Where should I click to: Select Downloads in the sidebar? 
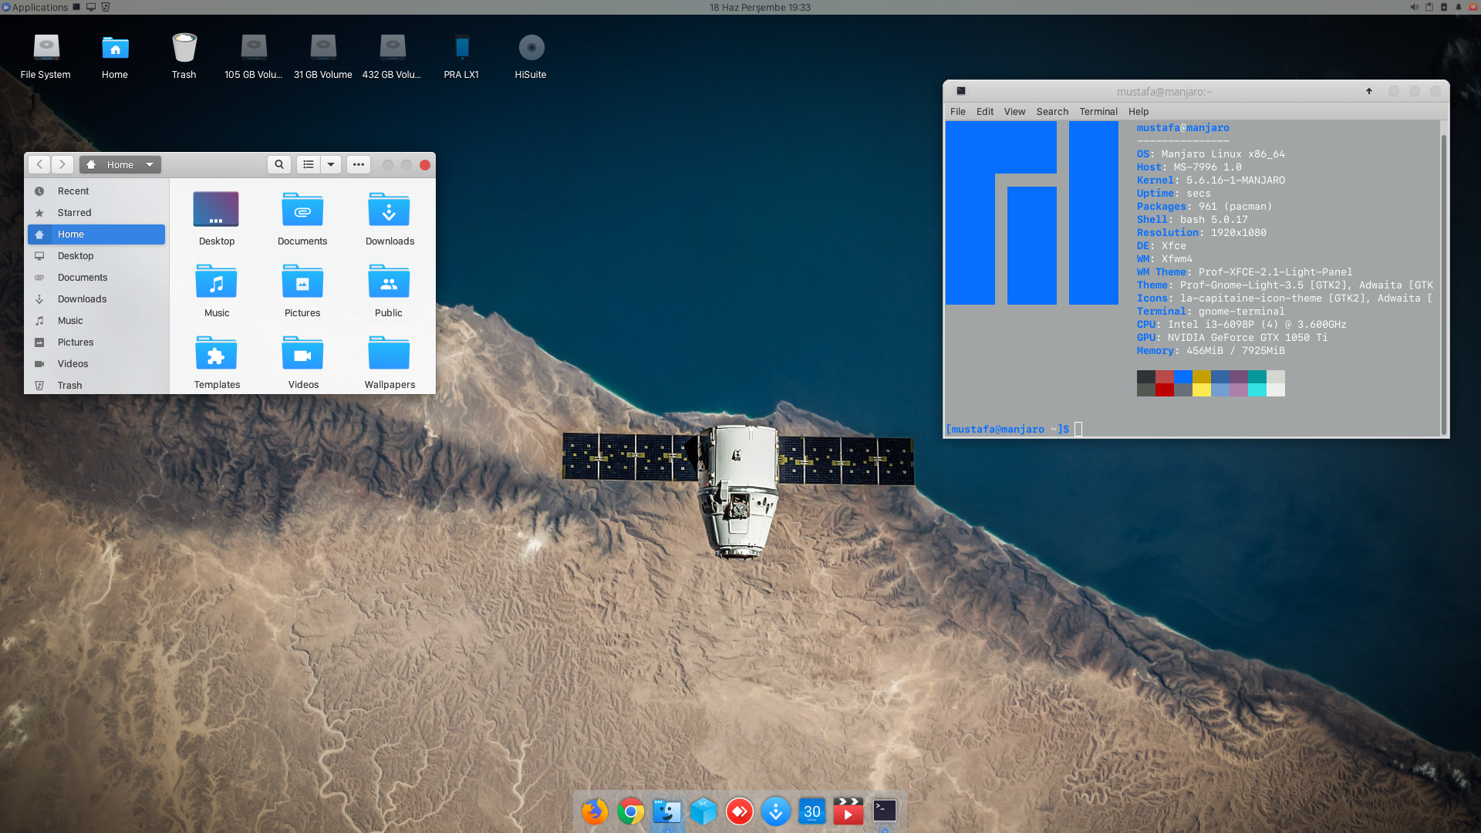(82, 299)
